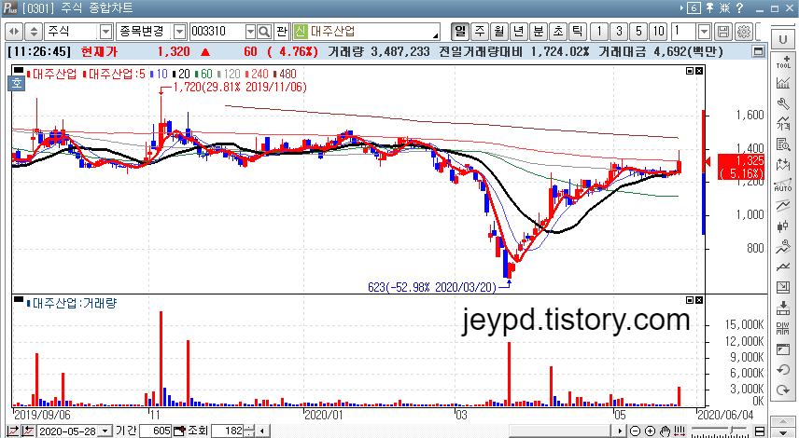This screenshot has width=799, height=438.
Task: Select the hand pan tool at bottom
Action: pos(665,431)
